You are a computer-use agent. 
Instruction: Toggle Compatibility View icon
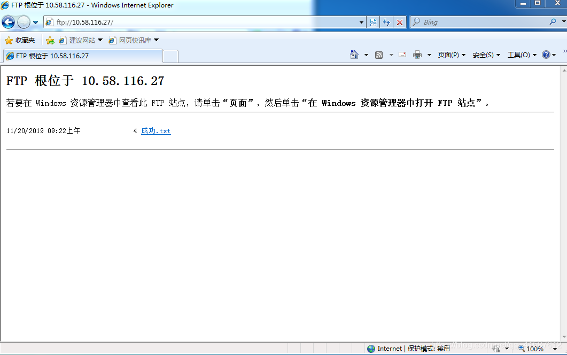(x=373, y=22)
